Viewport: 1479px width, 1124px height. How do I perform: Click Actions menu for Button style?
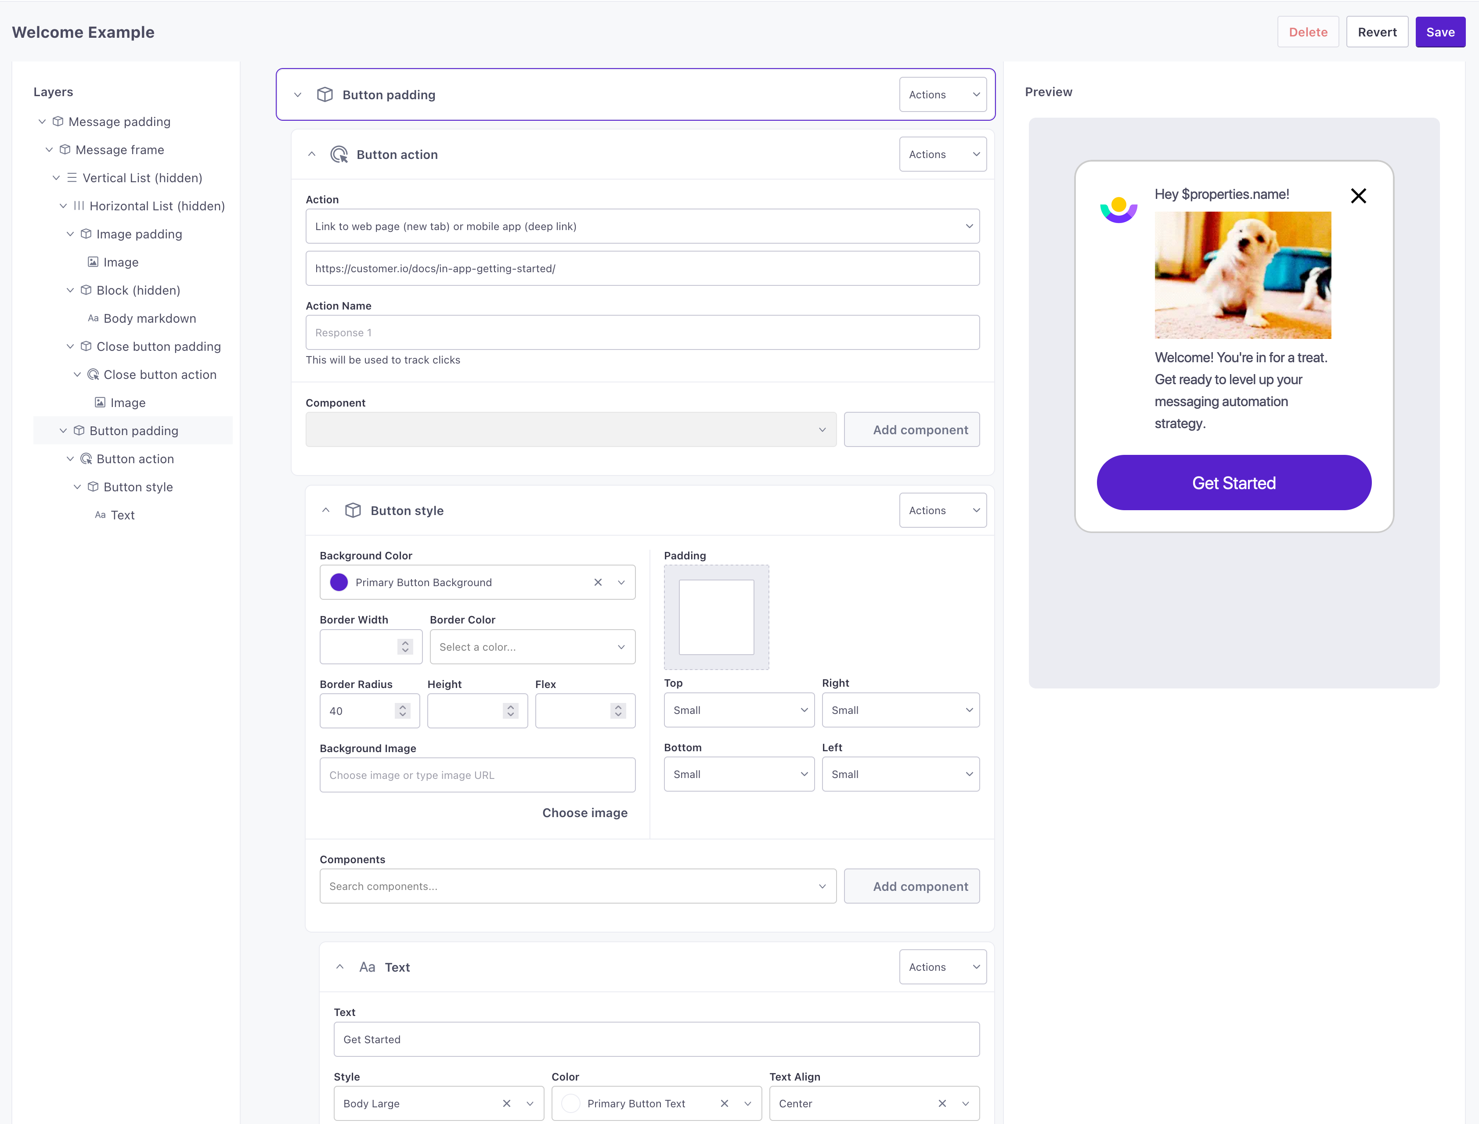pos(941,510)
